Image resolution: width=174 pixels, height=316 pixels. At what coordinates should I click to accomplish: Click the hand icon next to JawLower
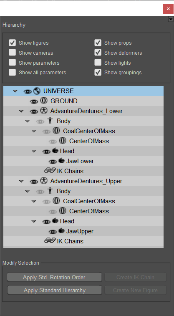61,161
